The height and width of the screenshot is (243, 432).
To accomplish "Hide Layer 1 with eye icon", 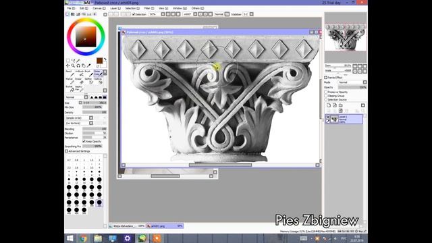I will 328,117.
